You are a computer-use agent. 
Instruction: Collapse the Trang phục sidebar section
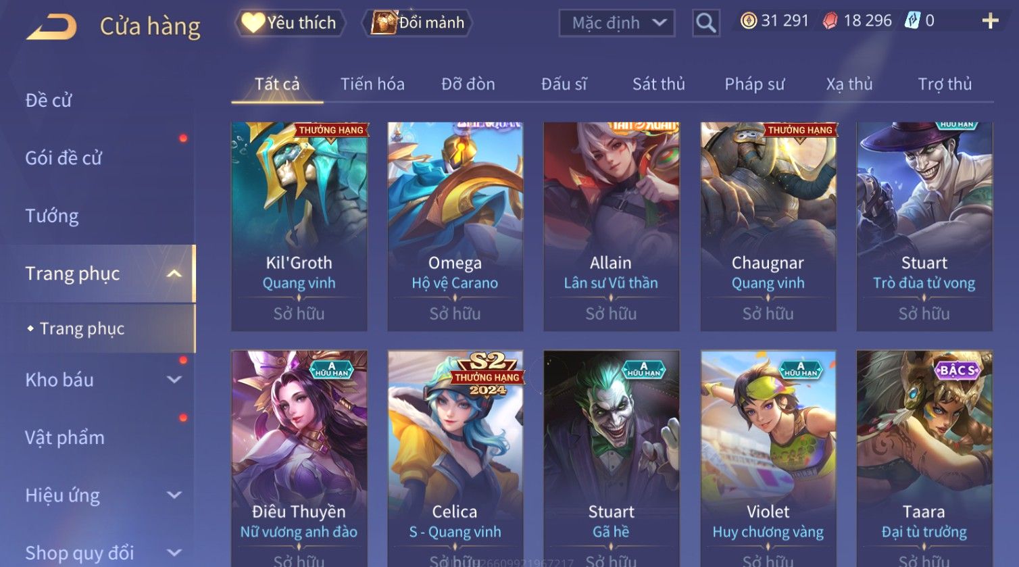(174, 274)
